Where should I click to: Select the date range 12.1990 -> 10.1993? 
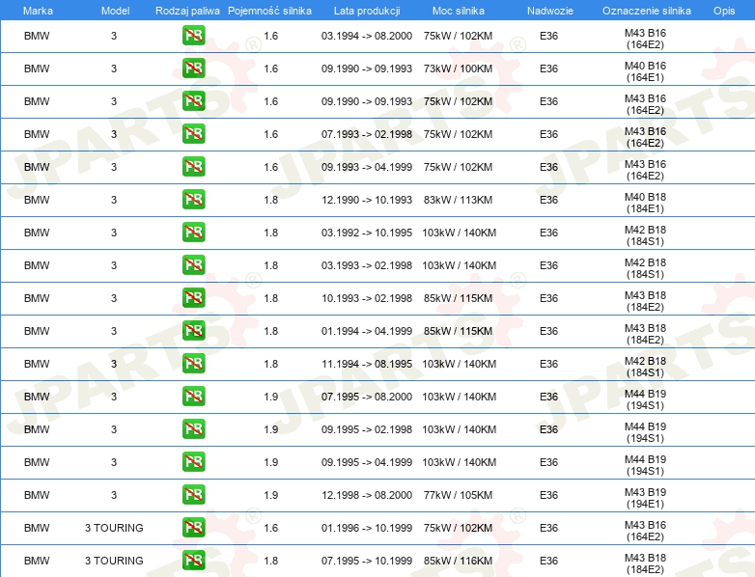pyautogui.click(x=367, y=200)
